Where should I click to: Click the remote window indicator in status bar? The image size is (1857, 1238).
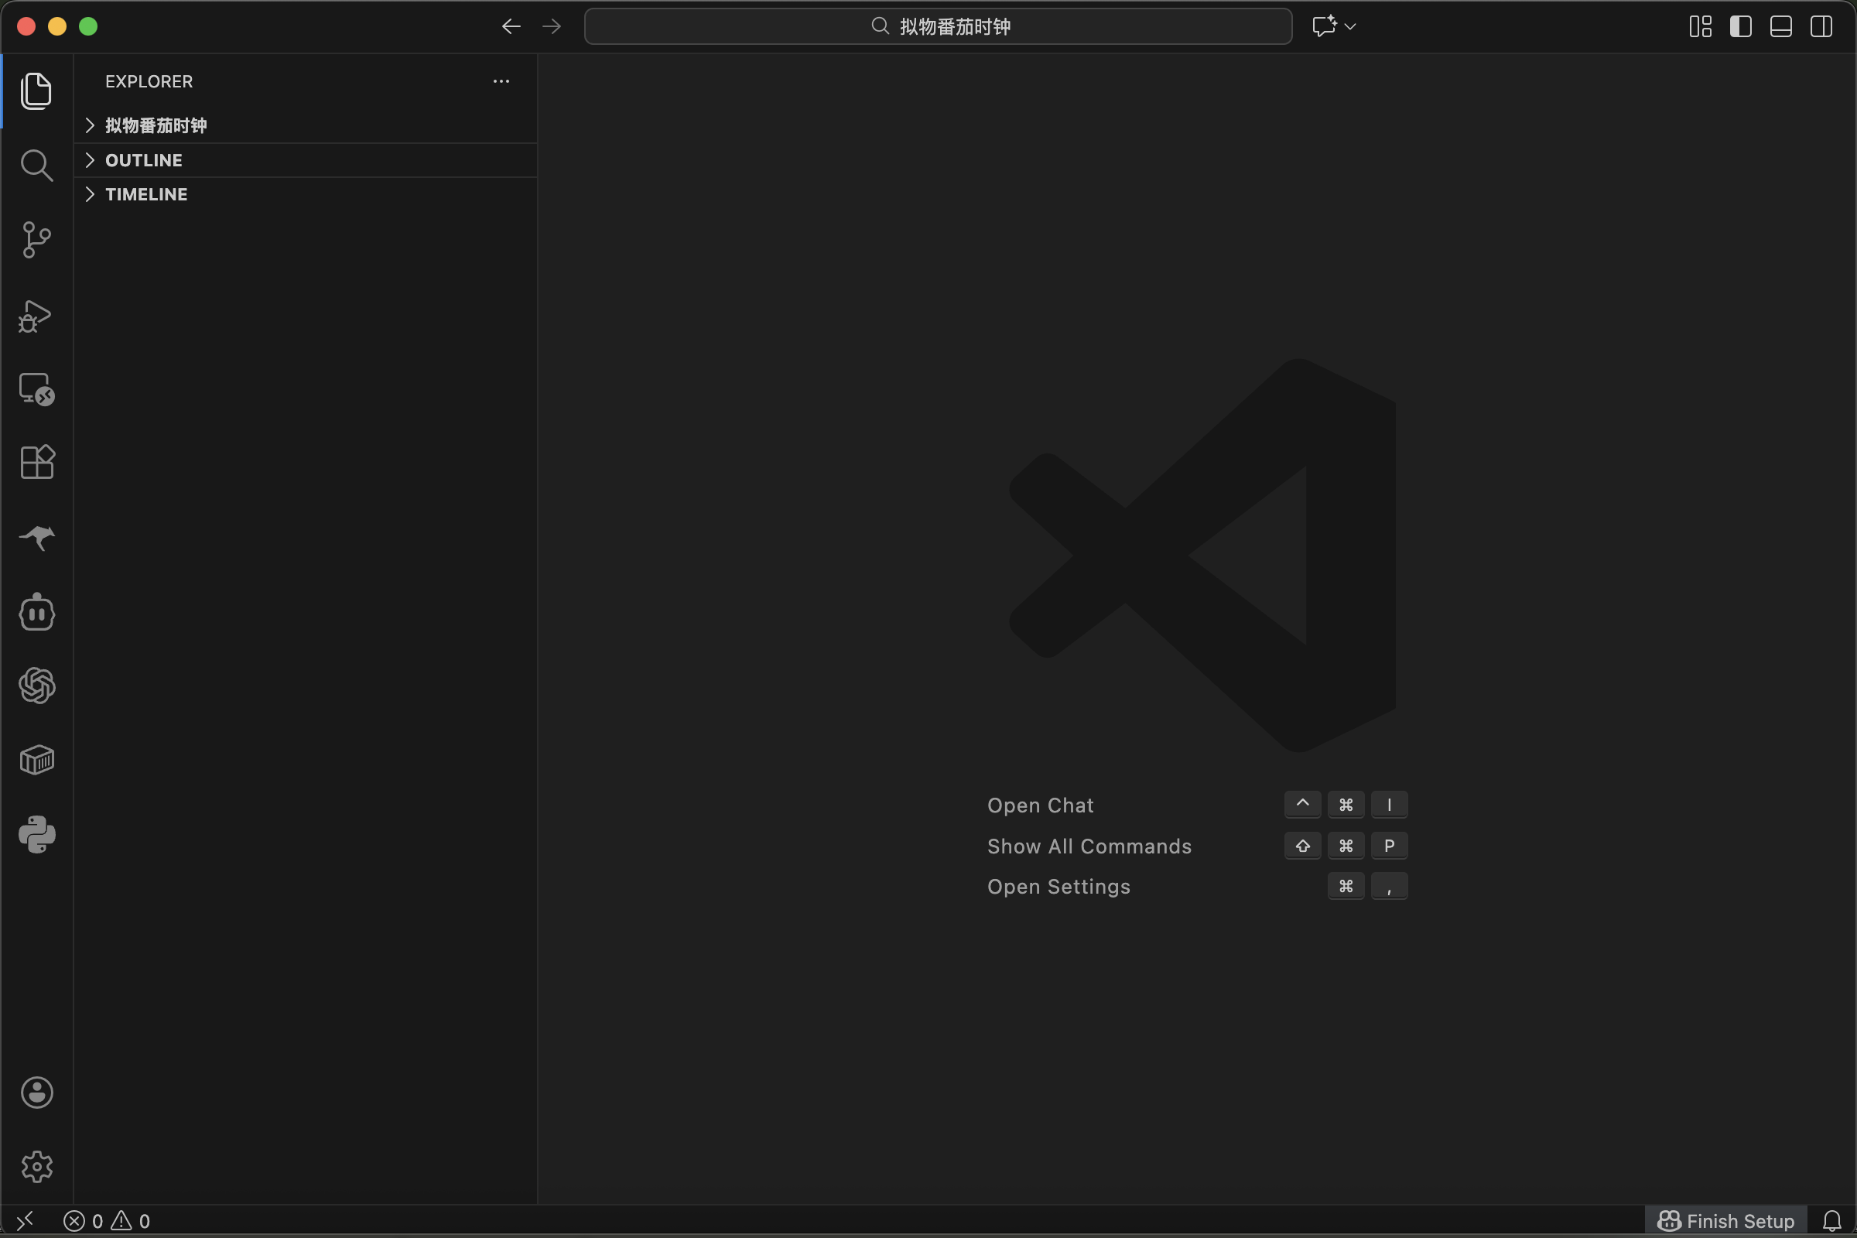(x=26, y=1221)
